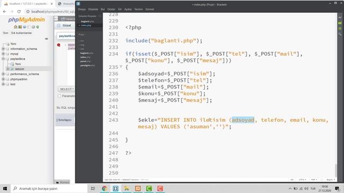Image resolution: width=344 pixels, height=193 pixels.
Task: Expand the mysql database node
Action: click(3, 54)
